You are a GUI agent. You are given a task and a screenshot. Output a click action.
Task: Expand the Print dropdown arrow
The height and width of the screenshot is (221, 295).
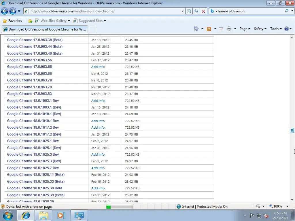click(x=235, y=29)
